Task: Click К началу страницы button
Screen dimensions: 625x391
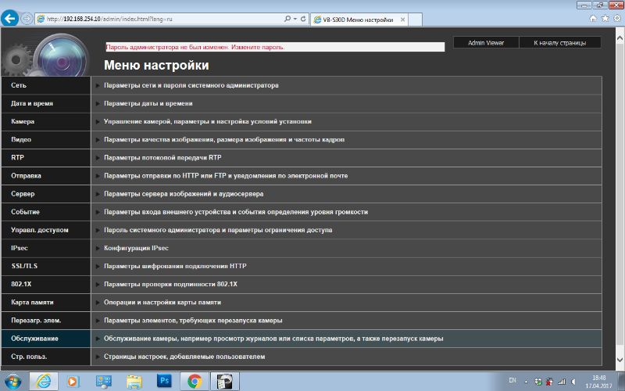Action: (560, 43)
